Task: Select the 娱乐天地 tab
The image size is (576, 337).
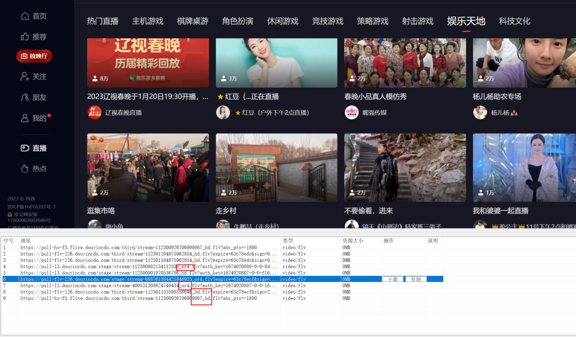Action: pos(466,21)
